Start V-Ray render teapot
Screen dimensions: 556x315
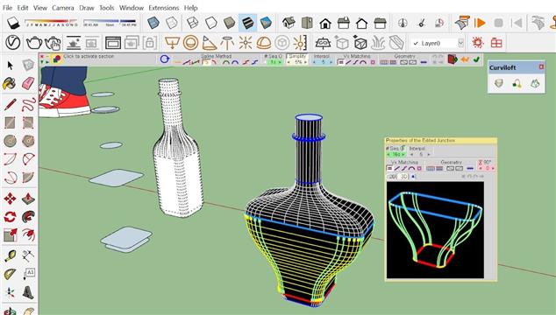click(34, 43)
